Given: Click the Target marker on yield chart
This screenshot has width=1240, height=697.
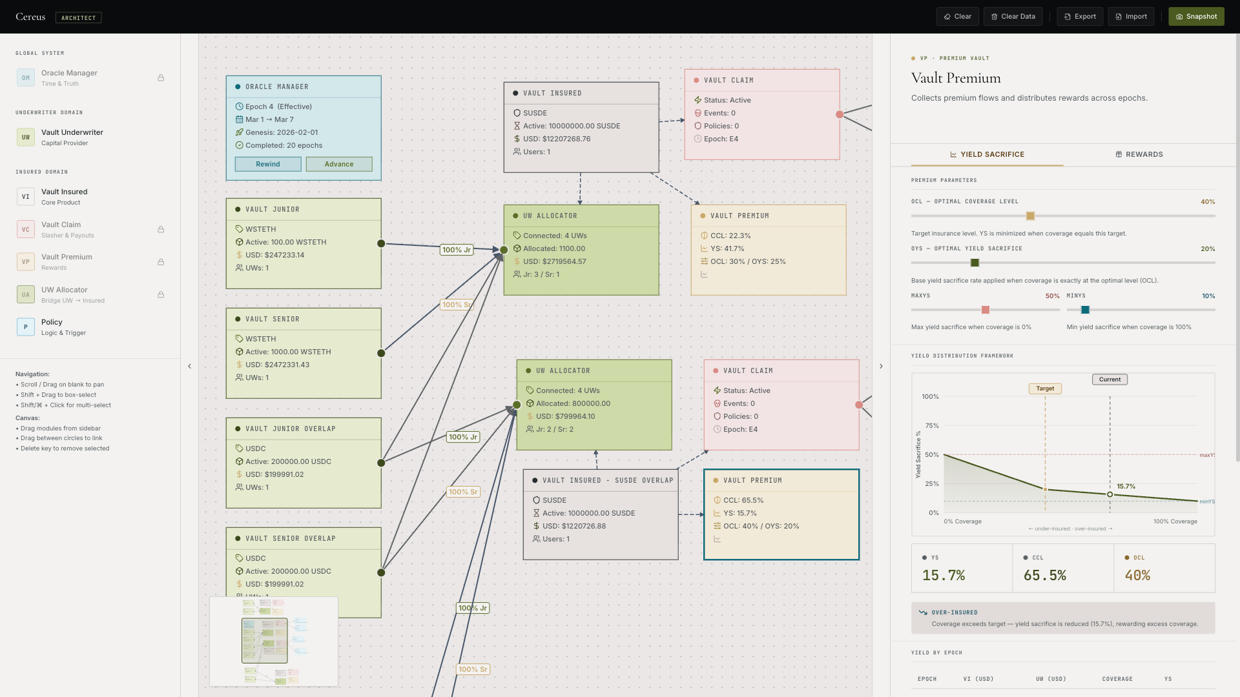Looking at the screenshot, I should tap(1045, 389).
